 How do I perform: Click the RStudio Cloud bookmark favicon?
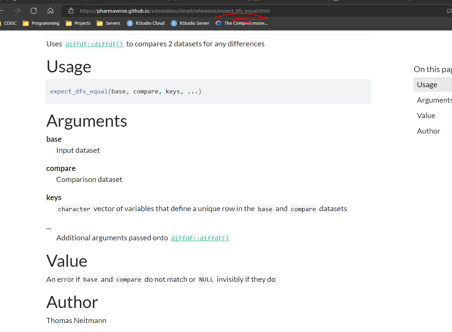130,23
